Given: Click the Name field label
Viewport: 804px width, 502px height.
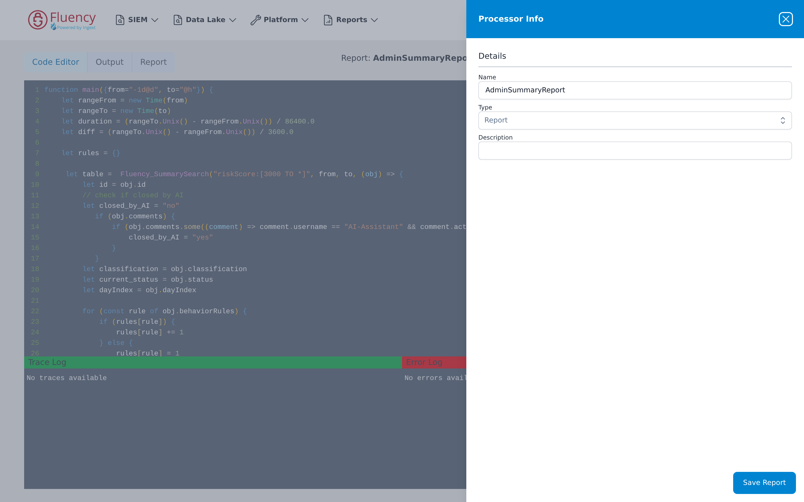Looking at the screenshot, I should coord(487,77).
